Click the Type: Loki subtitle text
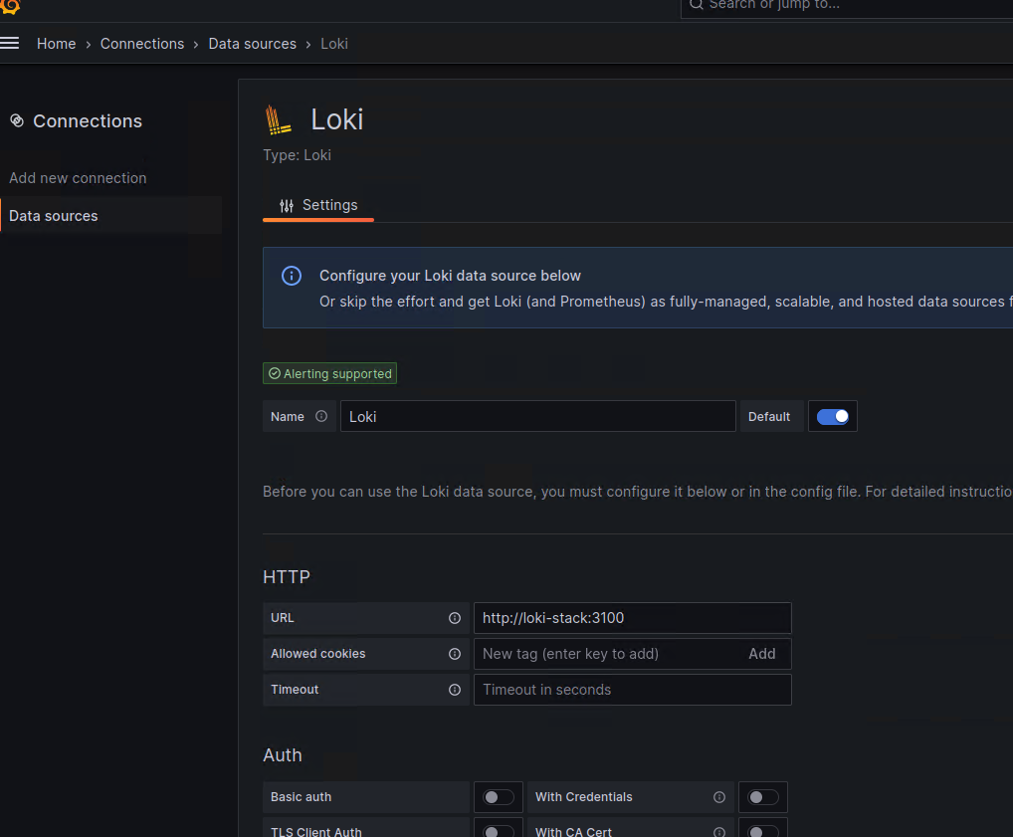This screenshot has height=837, width=1013. tap(297, 155)
